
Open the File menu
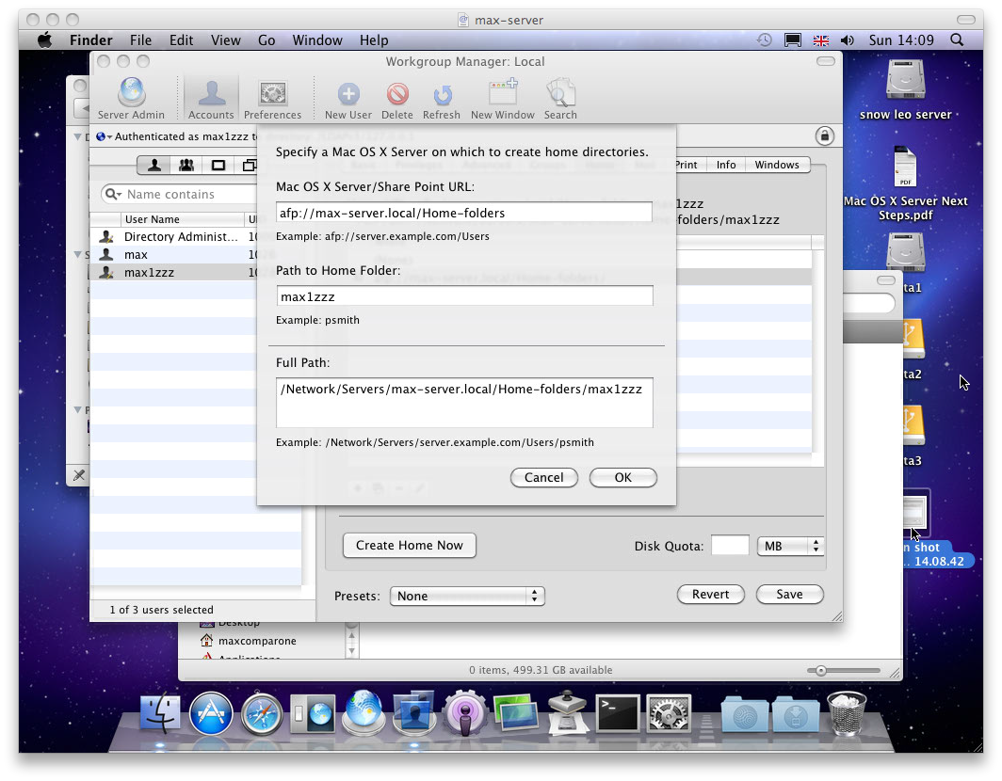coord(140,40)
